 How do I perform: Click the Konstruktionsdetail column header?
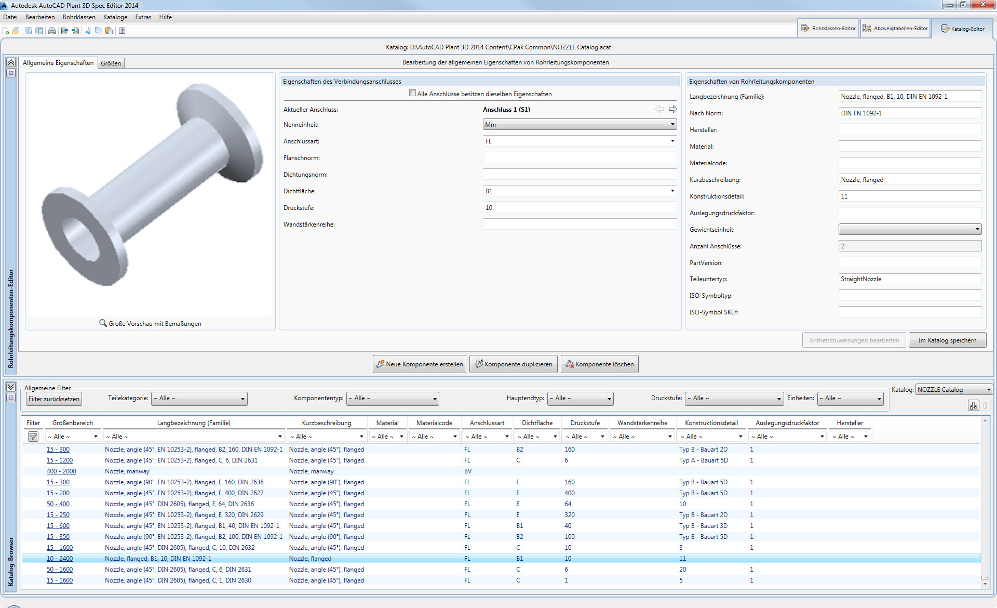[x=711, y=423]
